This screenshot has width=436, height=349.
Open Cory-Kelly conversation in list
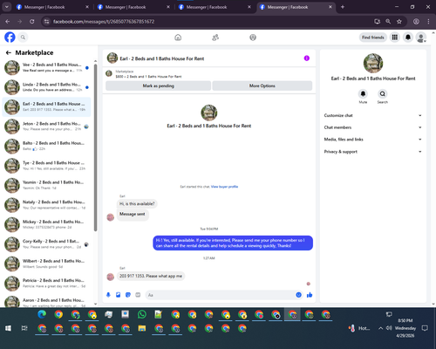click(x=46, y=244)
